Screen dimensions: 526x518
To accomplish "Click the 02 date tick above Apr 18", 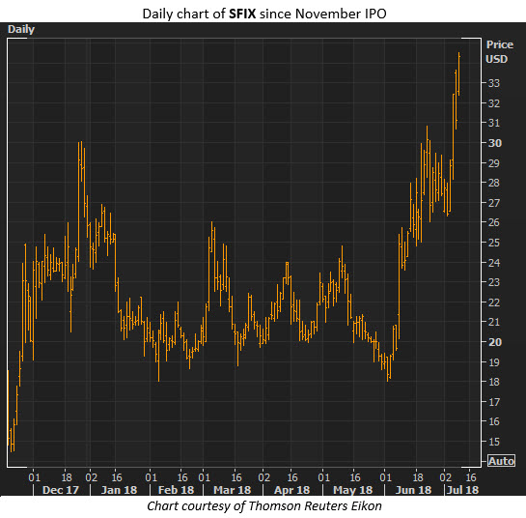I will [x=264, y=477].
